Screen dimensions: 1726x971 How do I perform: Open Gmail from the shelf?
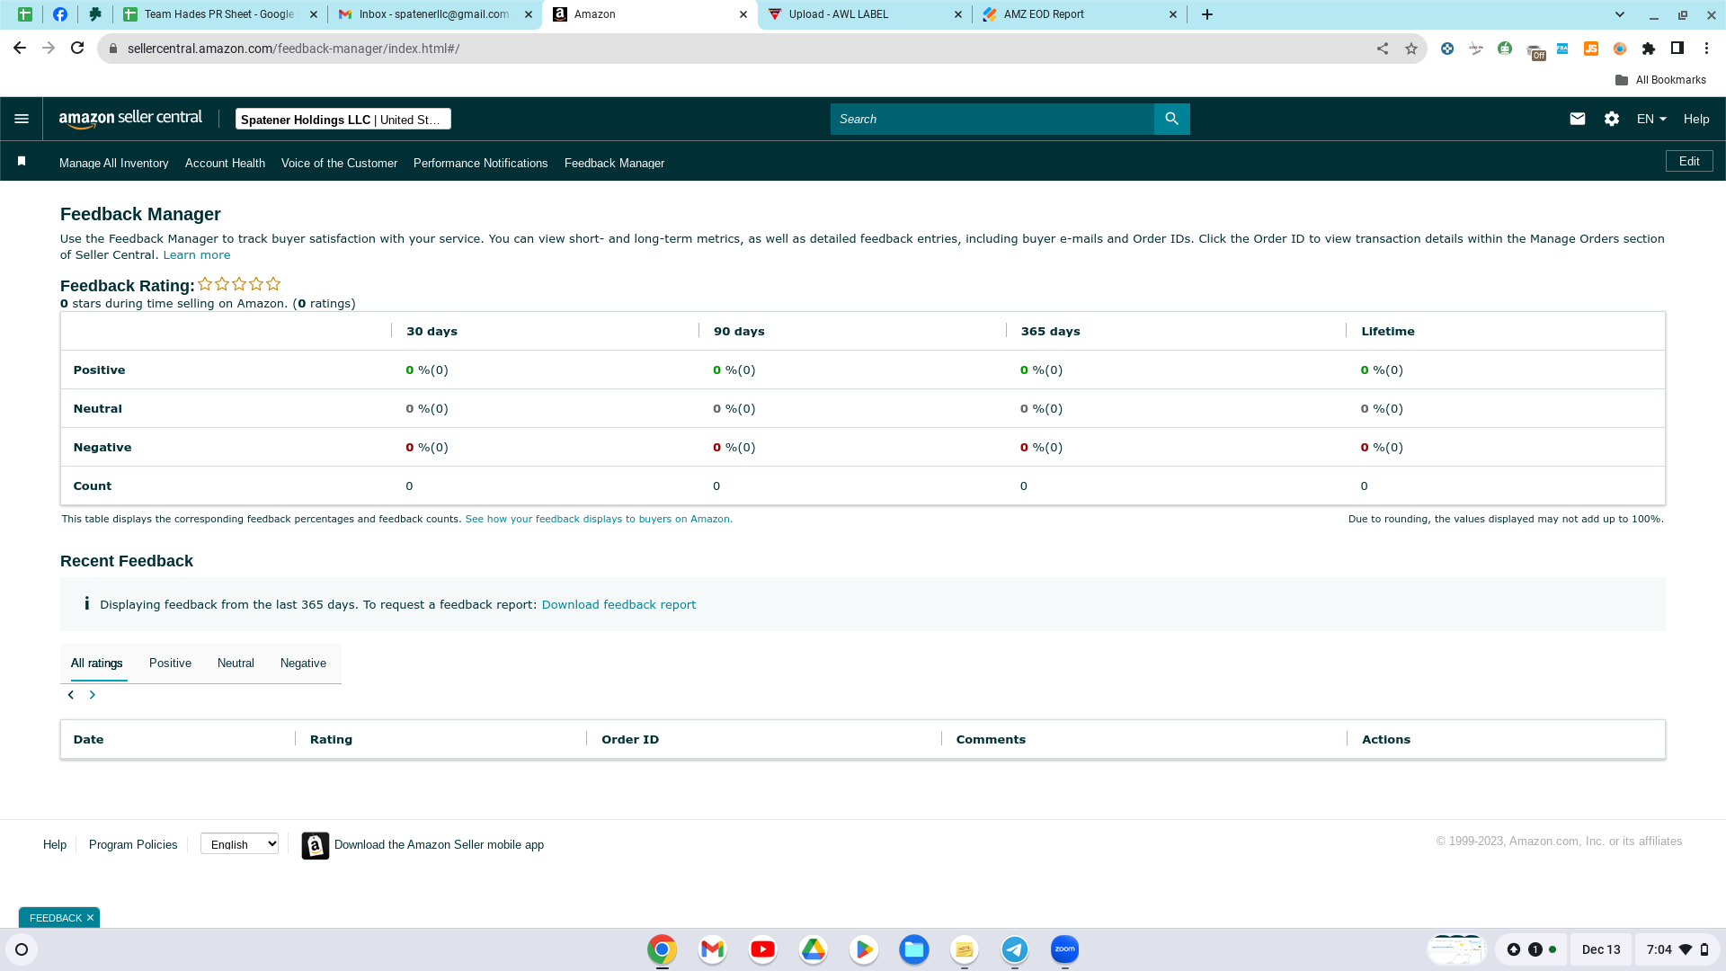712,949
